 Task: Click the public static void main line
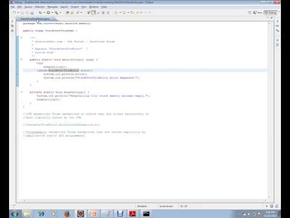point(63,60)
